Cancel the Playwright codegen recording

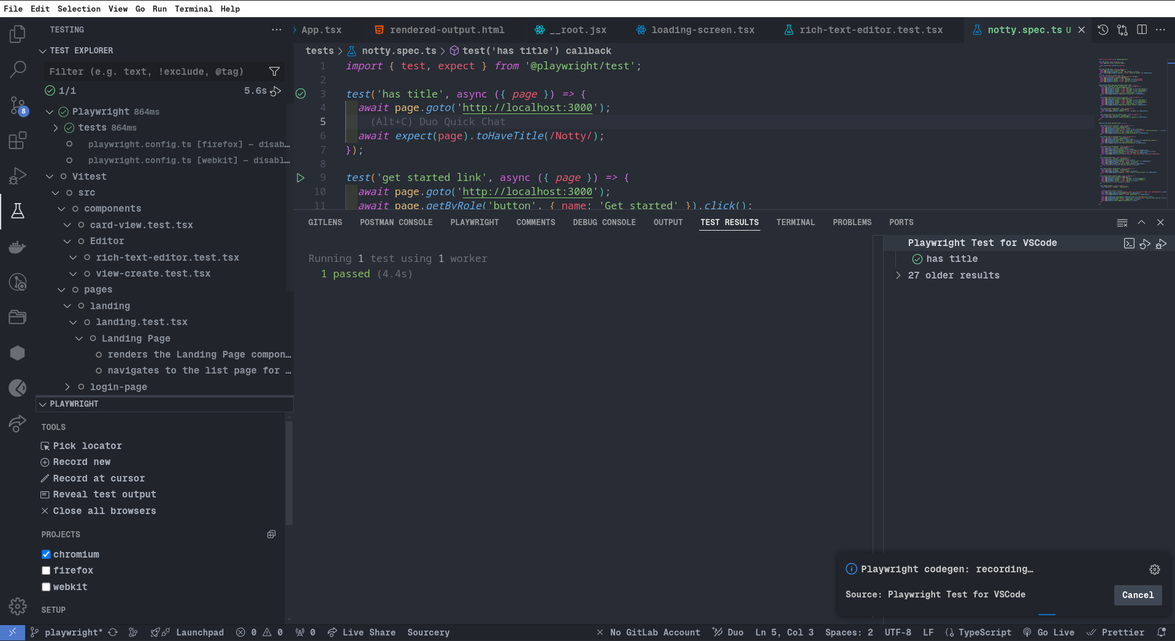[1138, 595]
